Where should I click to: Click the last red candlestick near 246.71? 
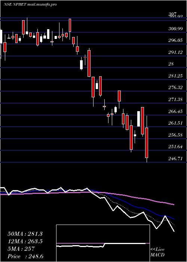point(147,143)
